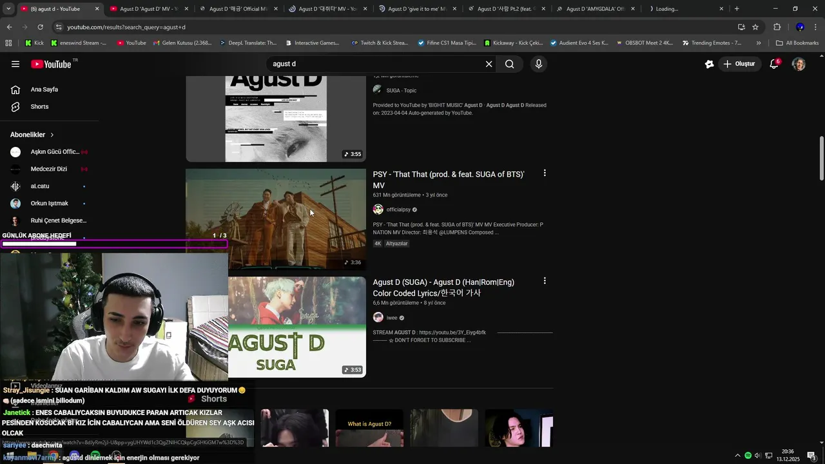
Task: Go to the officialpsy channel name
Action: pos(398,209)
